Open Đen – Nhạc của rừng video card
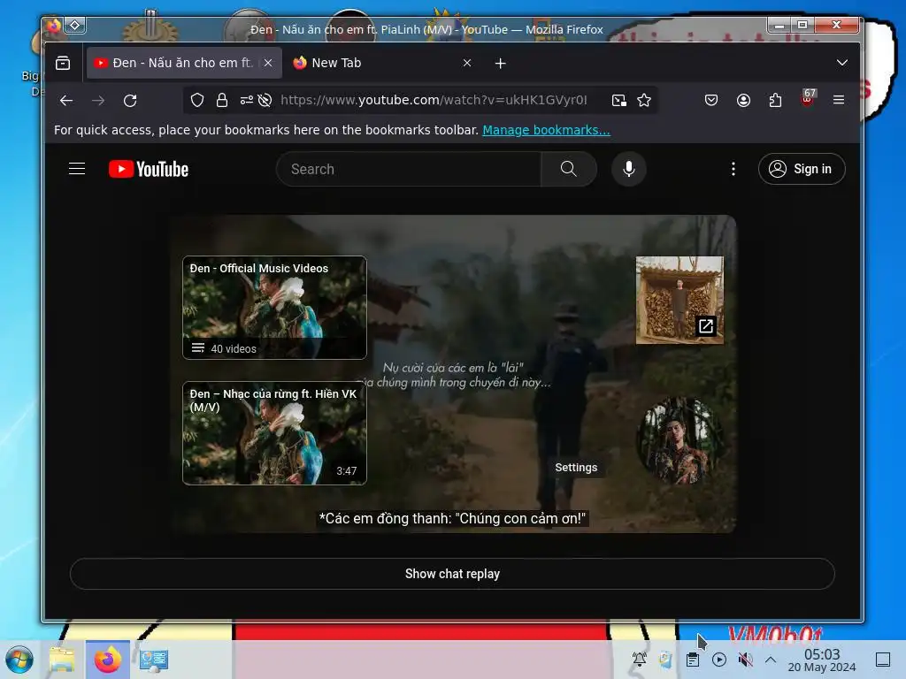This screenshot has width=906, height=679. (274, 433)
